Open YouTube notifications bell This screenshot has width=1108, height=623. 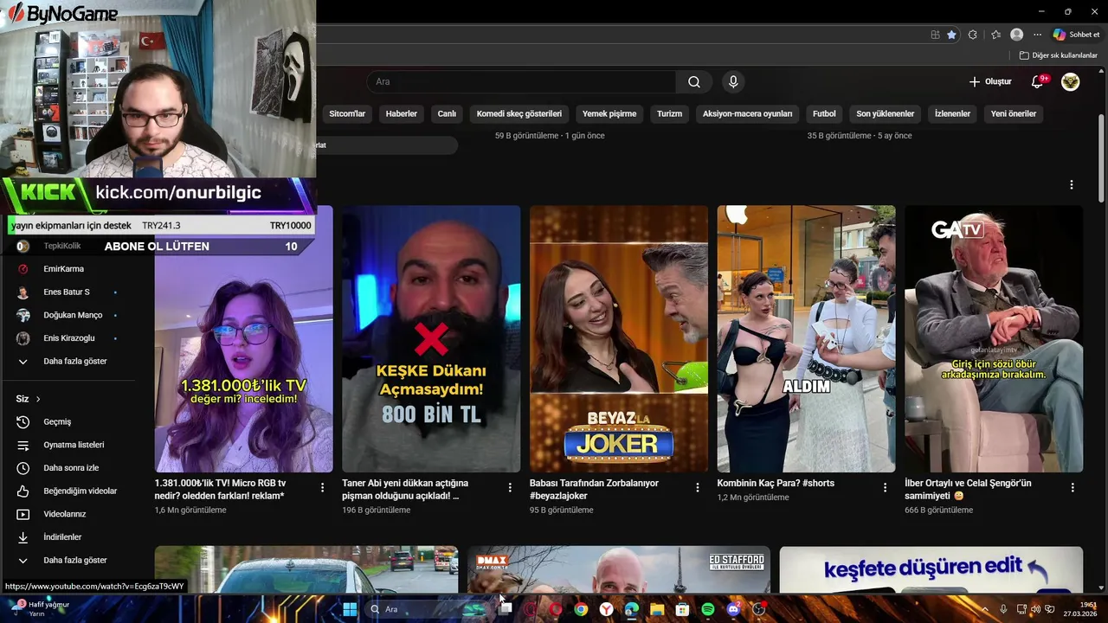(x=1038, y=81)
